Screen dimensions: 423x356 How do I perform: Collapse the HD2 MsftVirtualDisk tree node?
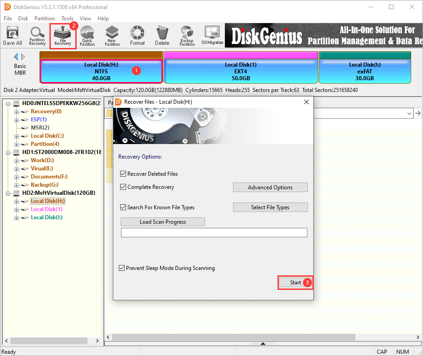point(8,193)
